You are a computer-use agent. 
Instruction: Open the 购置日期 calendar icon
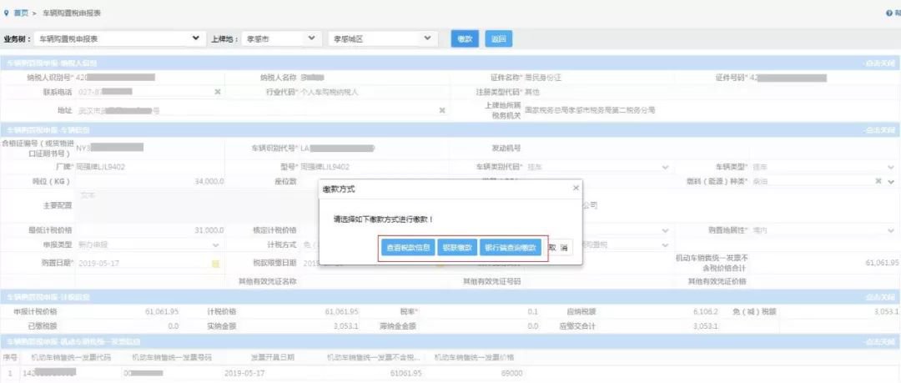click(215, 264)
